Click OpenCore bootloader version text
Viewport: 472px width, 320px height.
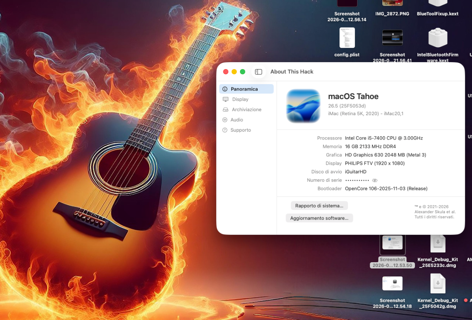tap(386, 189)
